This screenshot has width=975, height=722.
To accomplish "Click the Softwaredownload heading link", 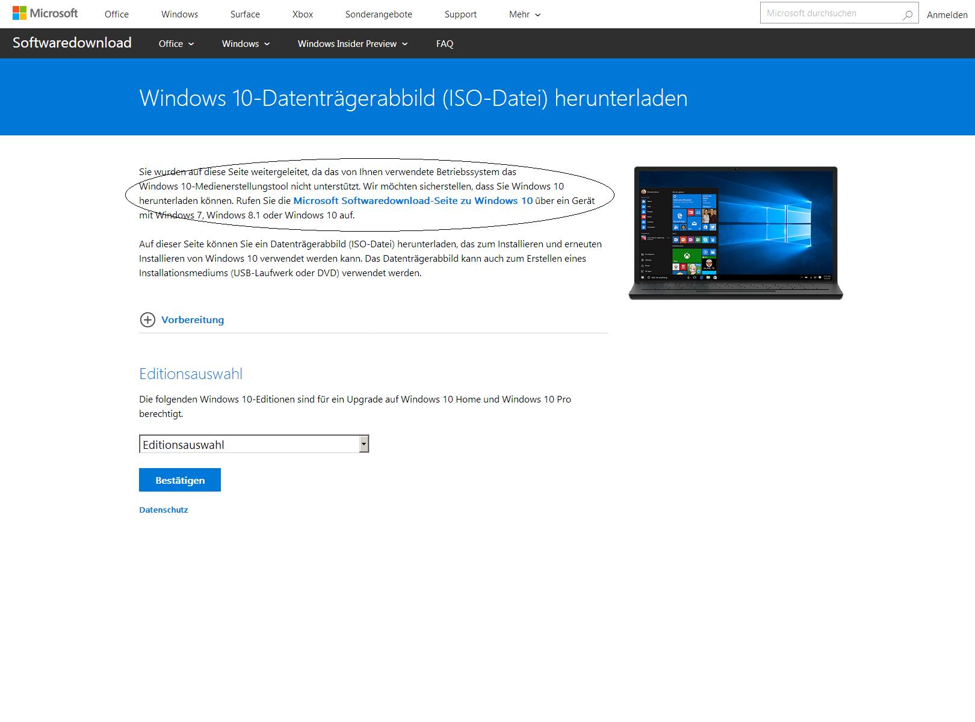I will pos(72,43).
